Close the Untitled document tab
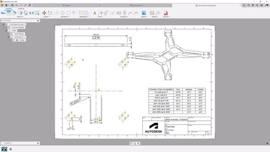270x152 pixels. [x=100, y=5]
